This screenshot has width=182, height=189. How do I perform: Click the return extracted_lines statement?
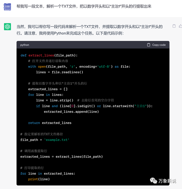50,123
